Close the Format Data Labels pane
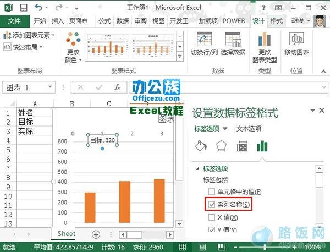The width and height of the screenshot is (330, 252). pyautogui.click(x=322, y=110)
